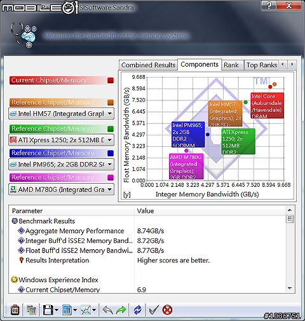Click the help question mark button
The height and width of the screenshot is (321, 305).
[269, 6]
